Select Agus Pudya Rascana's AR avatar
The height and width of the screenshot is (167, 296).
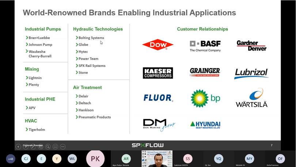(126, 159)
